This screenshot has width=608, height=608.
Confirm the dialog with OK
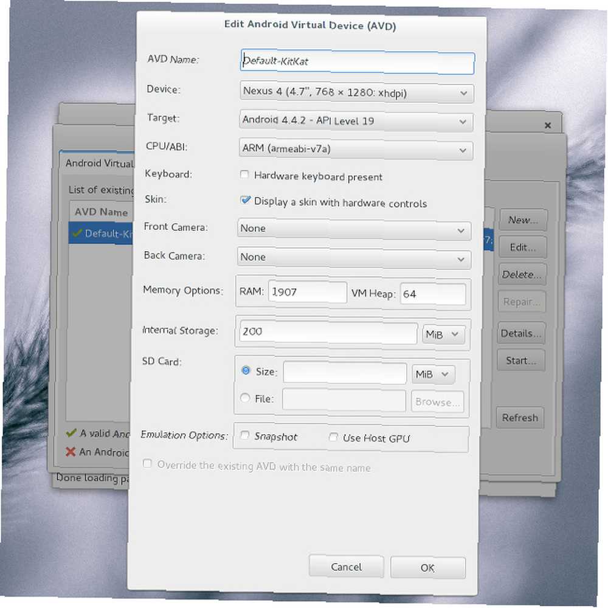[x=427, y=568]
